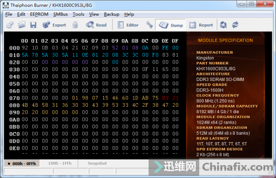Click the magnifier search icon
Screen dimensions: 276x178
point(223,25)
